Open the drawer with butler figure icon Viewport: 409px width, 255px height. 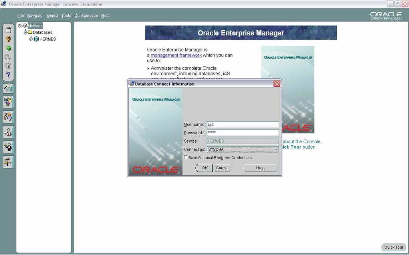8,147
